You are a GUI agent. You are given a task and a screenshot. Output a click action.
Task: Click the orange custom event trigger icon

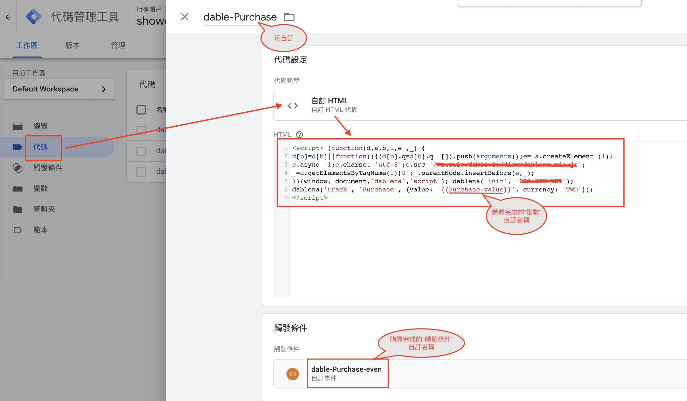tap(292, 374)
